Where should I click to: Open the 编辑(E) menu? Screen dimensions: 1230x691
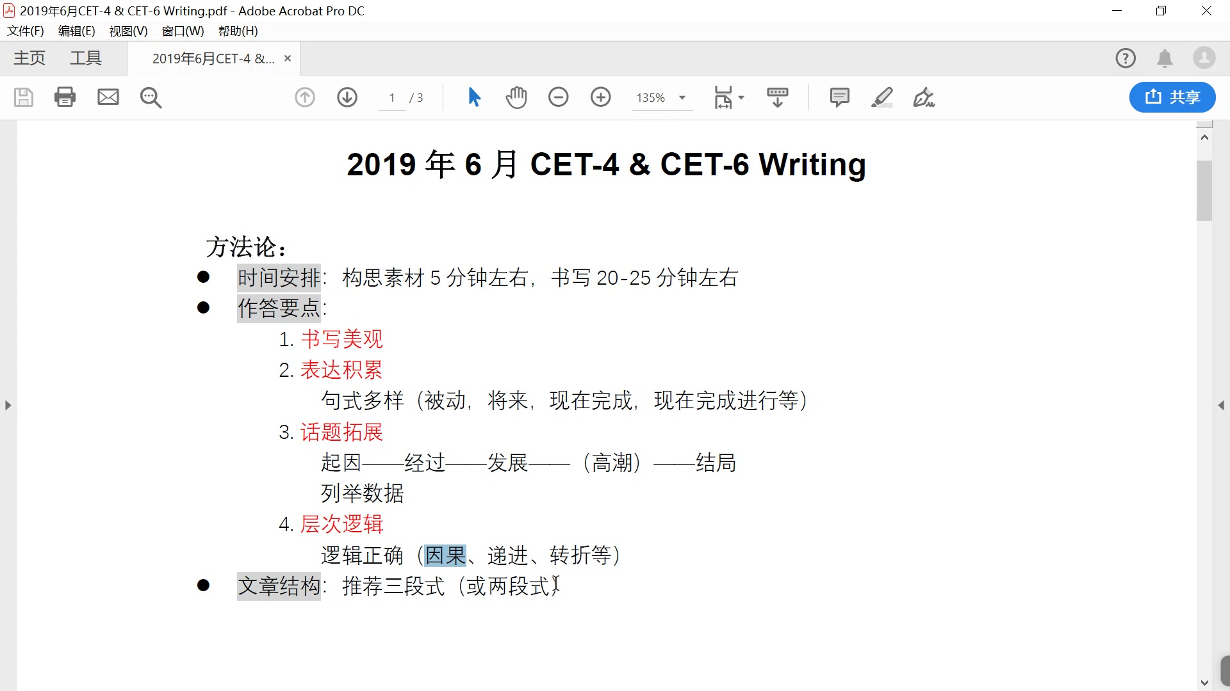(76, 31)
